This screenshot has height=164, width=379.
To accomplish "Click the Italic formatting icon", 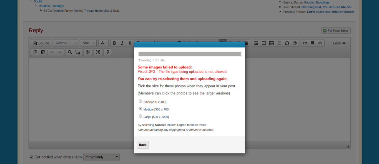I will [122, 43].
